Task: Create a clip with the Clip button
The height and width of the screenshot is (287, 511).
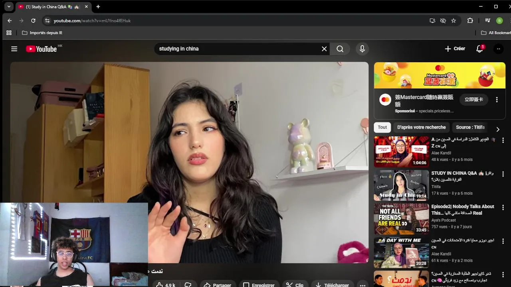Action: pos(295,285)
